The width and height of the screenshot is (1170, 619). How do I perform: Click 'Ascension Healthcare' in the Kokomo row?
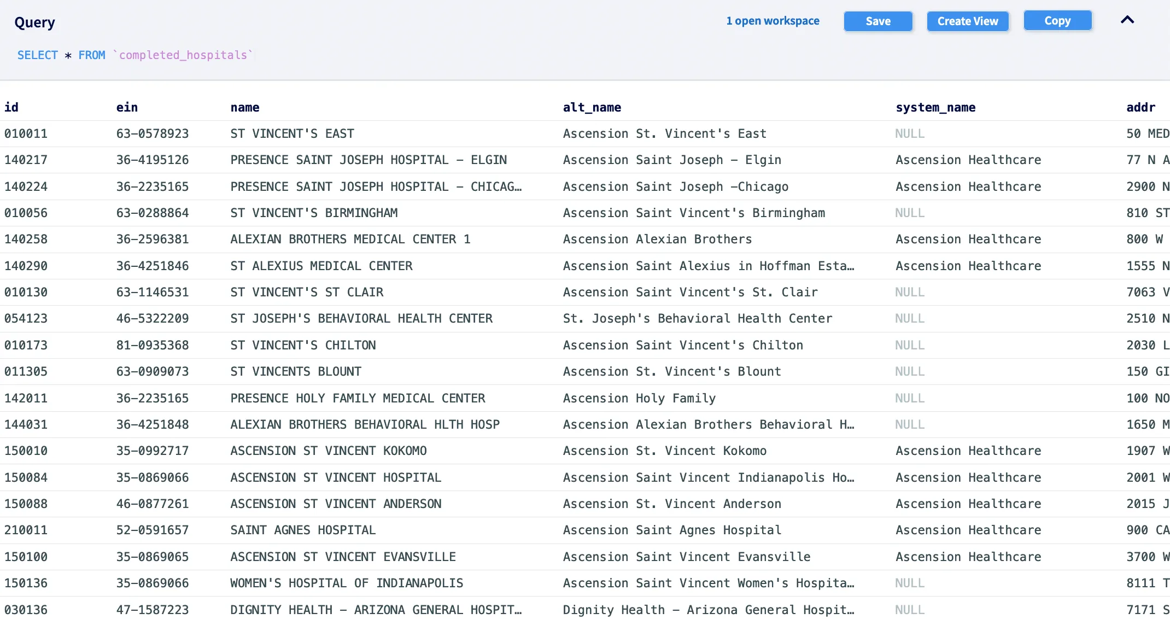968,451
